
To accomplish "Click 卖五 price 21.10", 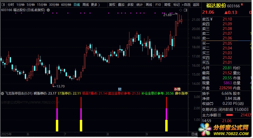I will [227, 19].
